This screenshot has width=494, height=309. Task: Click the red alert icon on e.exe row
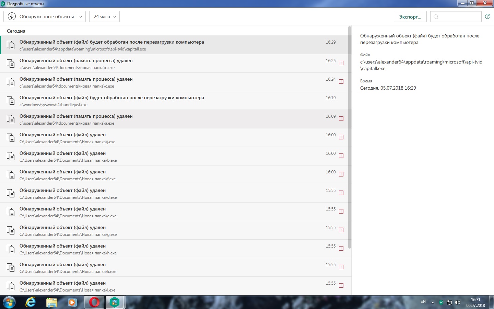tap(341, 211)
